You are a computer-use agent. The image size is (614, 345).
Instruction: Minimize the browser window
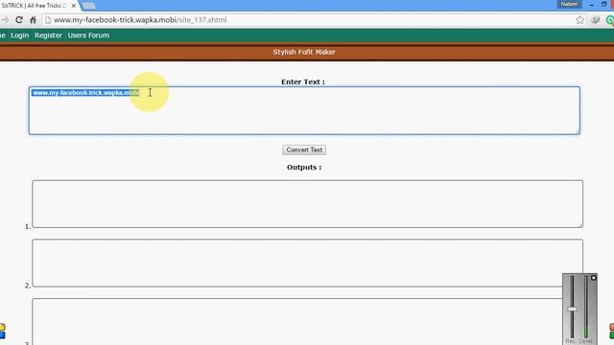(x=591, y=4)
